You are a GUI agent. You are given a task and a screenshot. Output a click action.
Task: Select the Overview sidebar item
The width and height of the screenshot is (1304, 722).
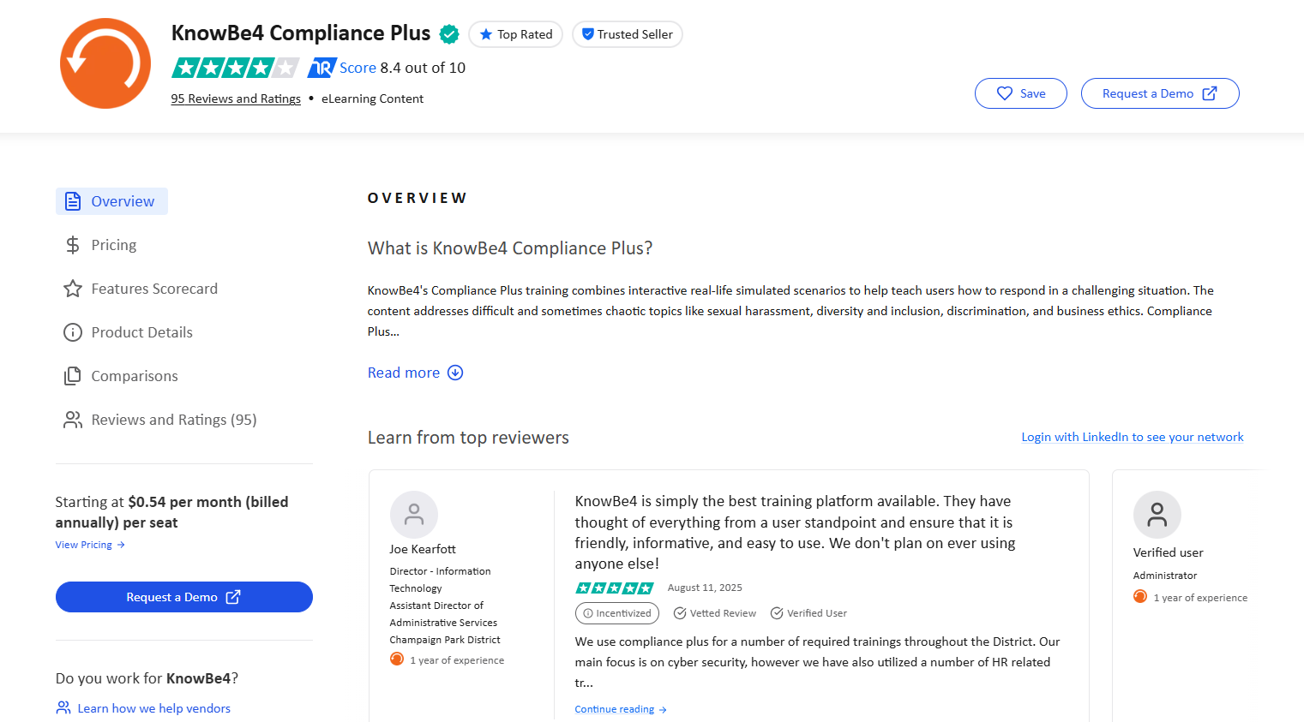[x=111, y=201]
